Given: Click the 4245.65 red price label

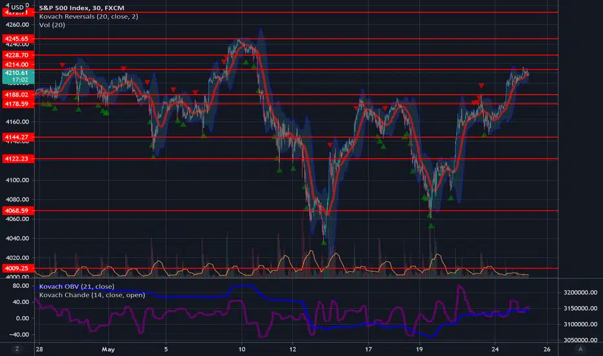Looking at the screenshot, I should pyautogui.click(x=18, y=38).
